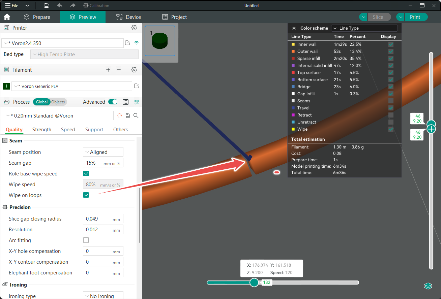Open Filament settings via its gear icon
Viewport: 441px width, 299px height.
[x=134, y=70]
